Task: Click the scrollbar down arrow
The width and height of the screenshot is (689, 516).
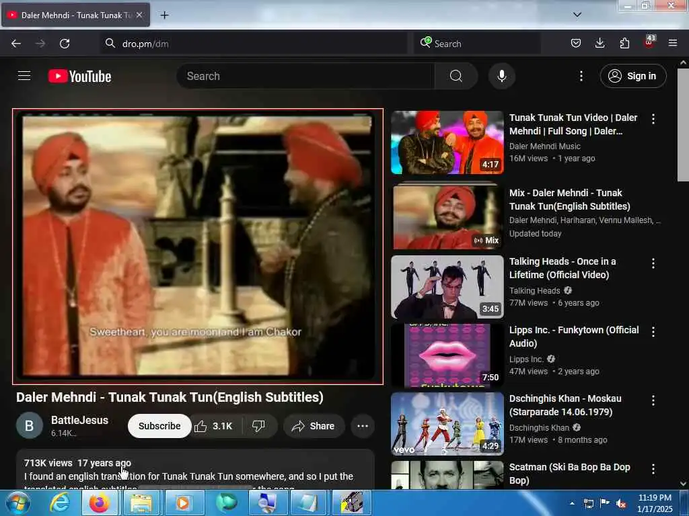Action: pos(683,484)
